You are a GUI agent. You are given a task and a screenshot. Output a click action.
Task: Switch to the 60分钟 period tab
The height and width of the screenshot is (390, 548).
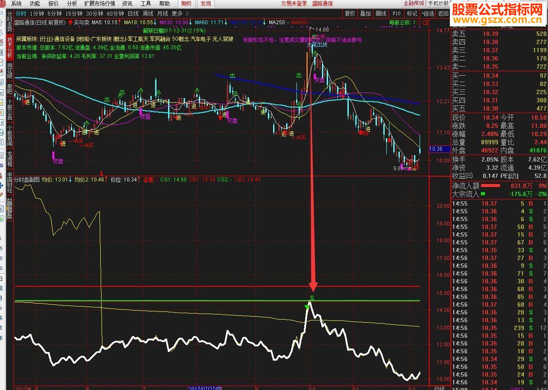pyautogui.click(x=115, y=14)
